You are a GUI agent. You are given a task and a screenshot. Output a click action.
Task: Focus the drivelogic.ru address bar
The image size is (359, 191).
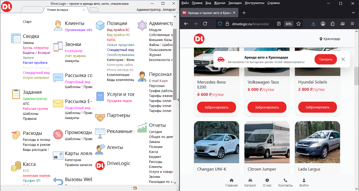(x=250, y=24)
